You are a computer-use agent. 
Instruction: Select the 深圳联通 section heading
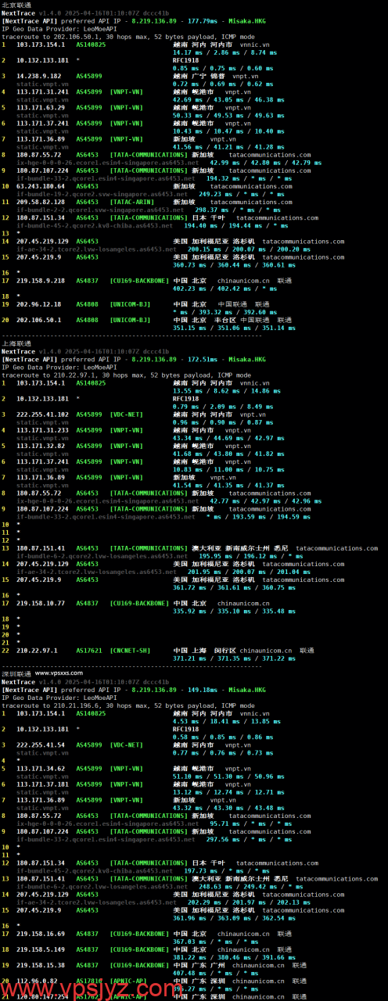pyautogui.click(x=16, y=673)
